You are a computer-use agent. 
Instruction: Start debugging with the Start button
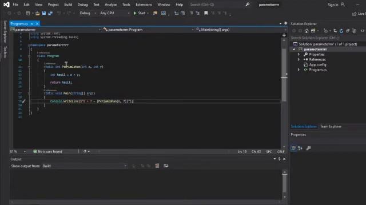point(140,13)
